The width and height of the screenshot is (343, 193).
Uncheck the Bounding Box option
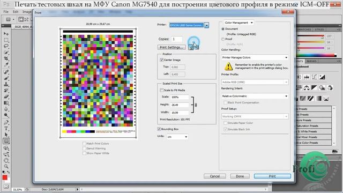click(159, 129)
